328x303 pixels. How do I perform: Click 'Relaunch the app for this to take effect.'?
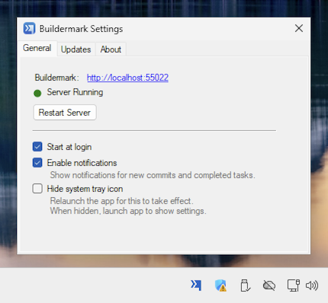(x=122, y=201)
